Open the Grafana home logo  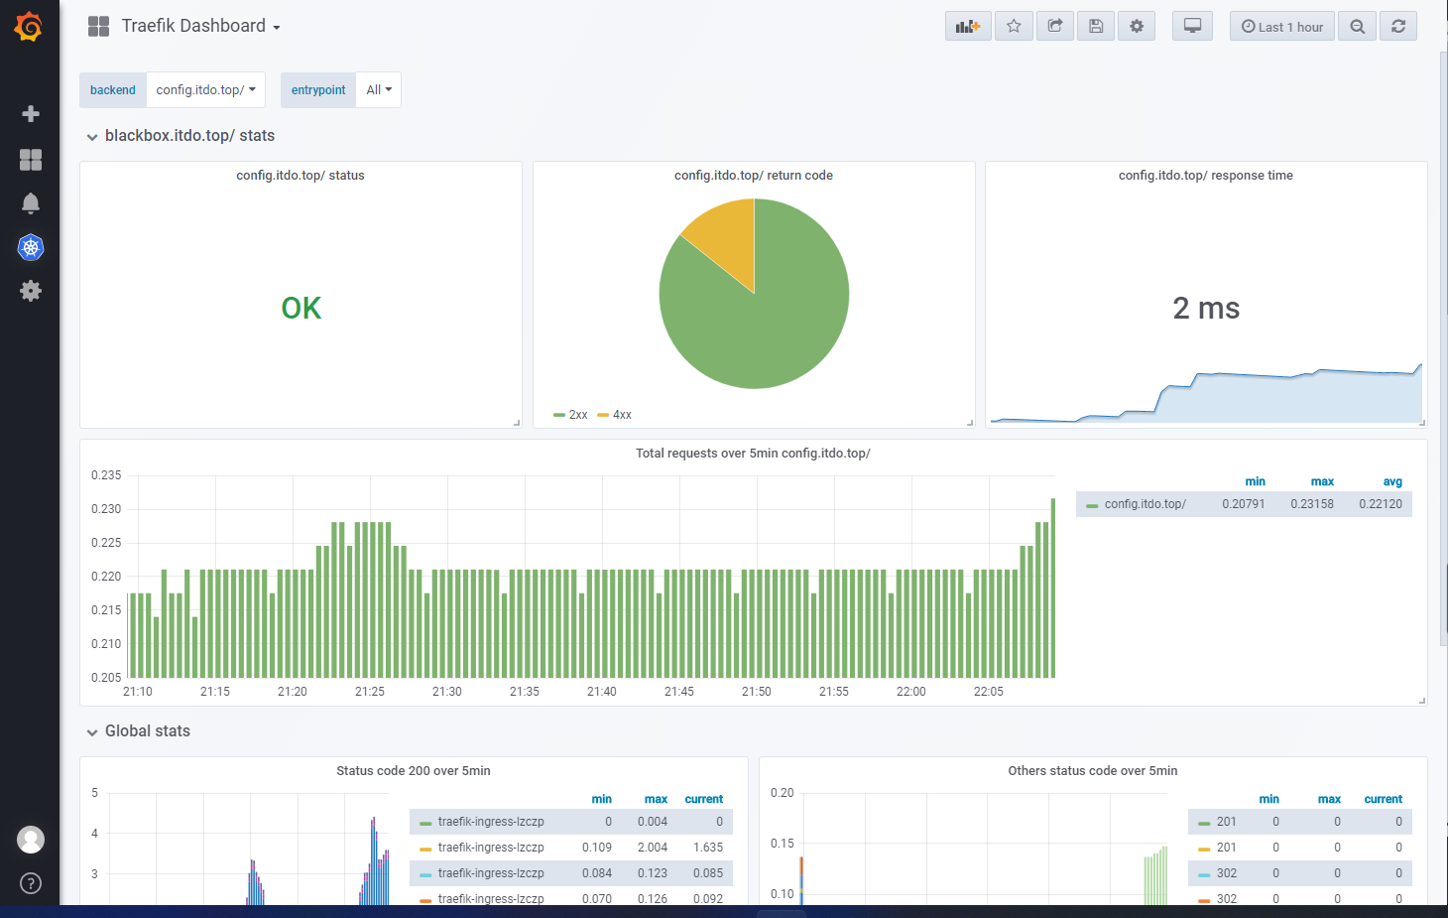[x=29, y=26]
